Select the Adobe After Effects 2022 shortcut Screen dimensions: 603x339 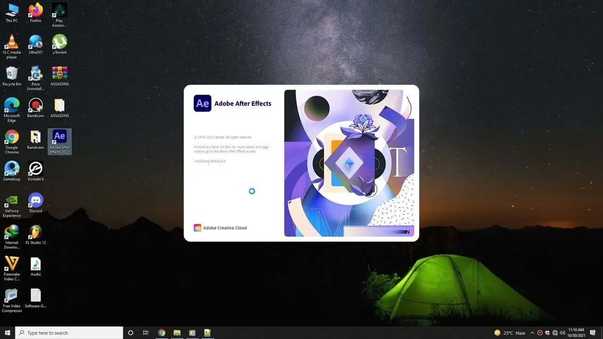point(59,142)
